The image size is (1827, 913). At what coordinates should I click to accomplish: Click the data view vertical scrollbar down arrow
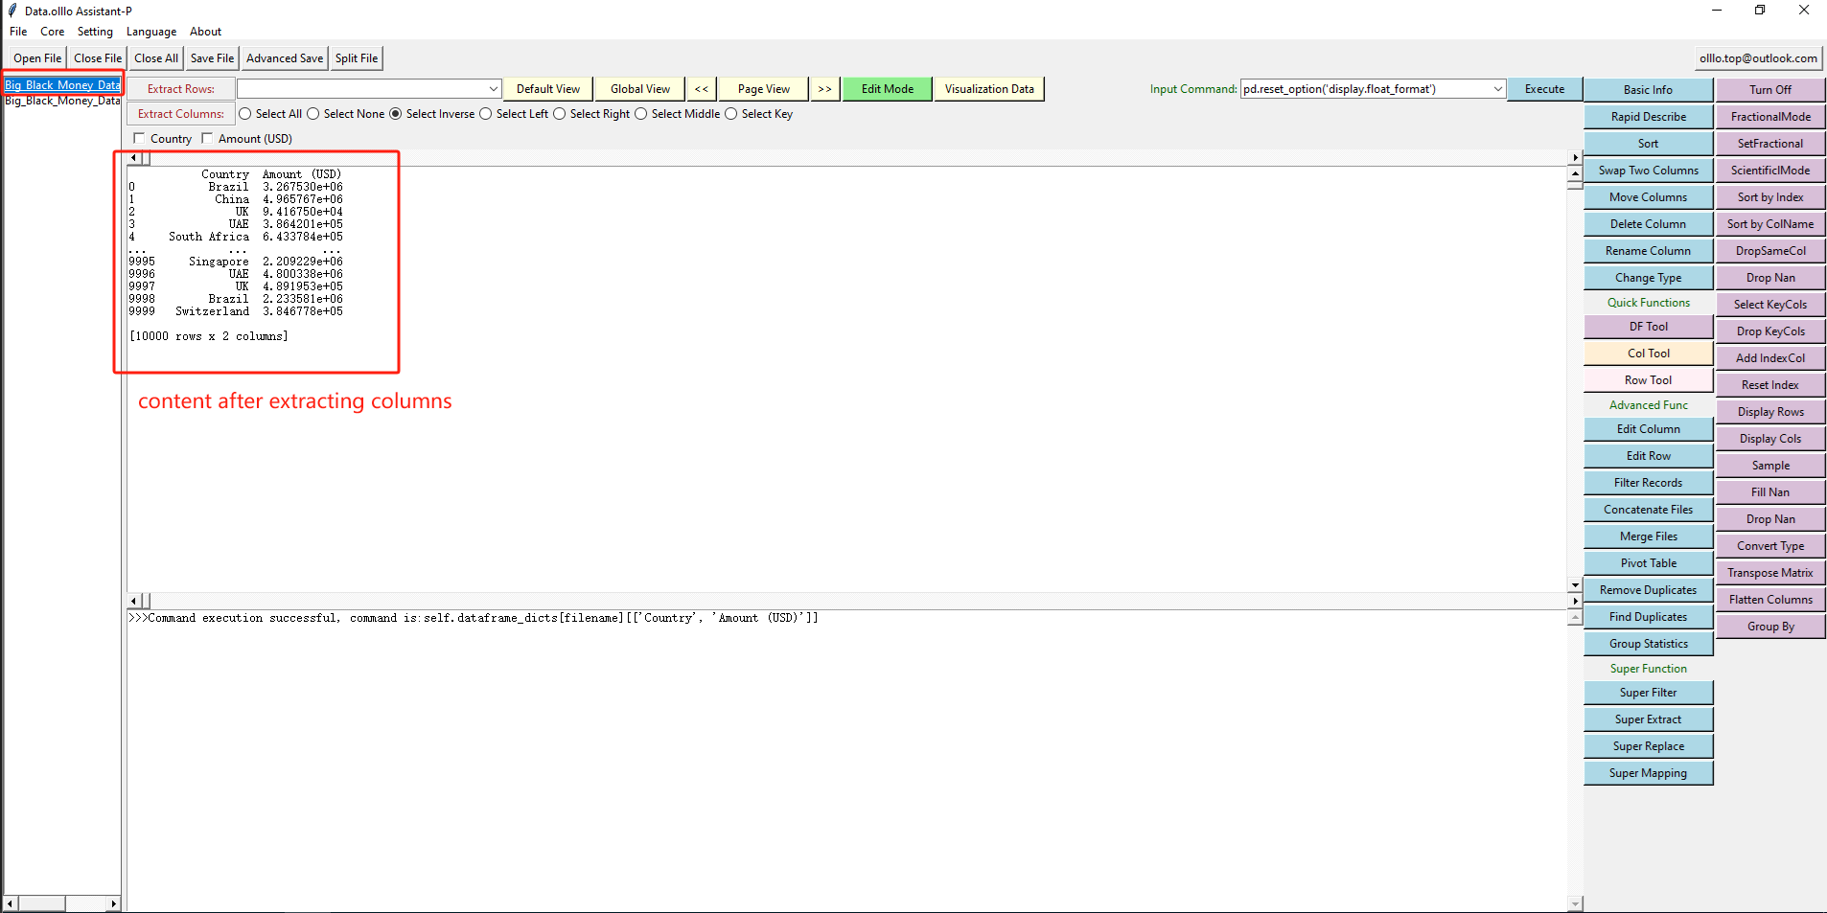click(1575, 585)
